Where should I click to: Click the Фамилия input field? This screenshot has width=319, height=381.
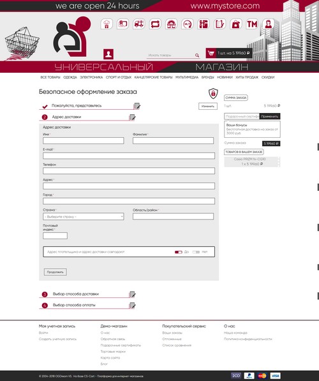174,140
